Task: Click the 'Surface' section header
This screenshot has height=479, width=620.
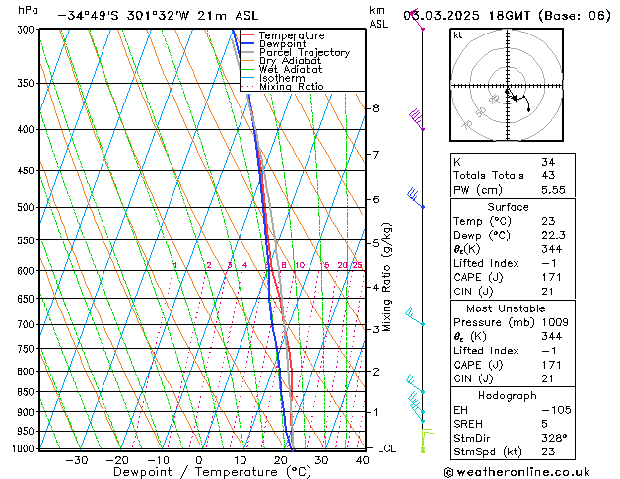Action: pyautogui.click(x=508, y=207)
